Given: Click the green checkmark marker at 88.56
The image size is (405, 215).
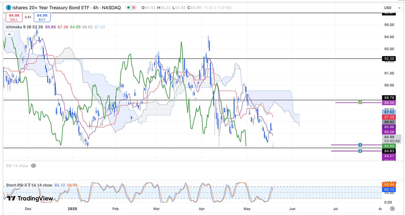Looking at the screenshot, I should pyautogui.click(x=360, y=102).
